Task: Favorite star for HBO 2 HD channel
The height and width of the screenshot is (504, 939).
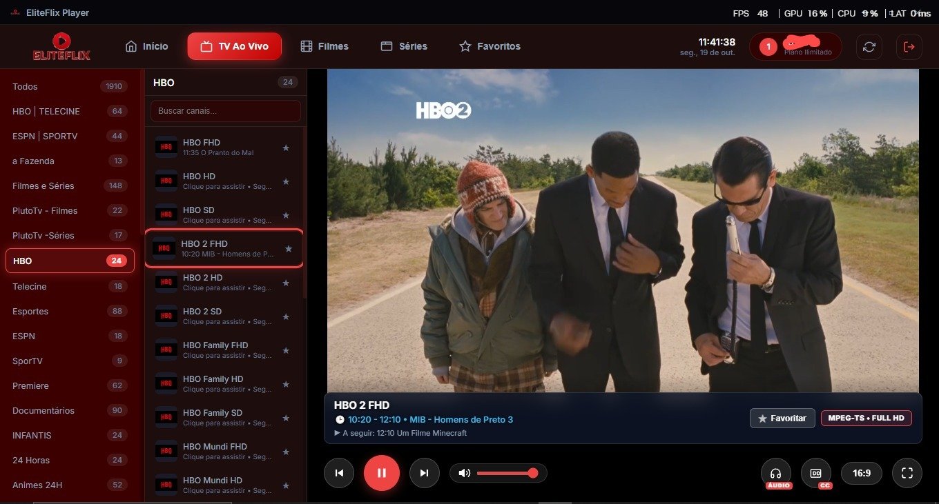Action: coord(286,283)
